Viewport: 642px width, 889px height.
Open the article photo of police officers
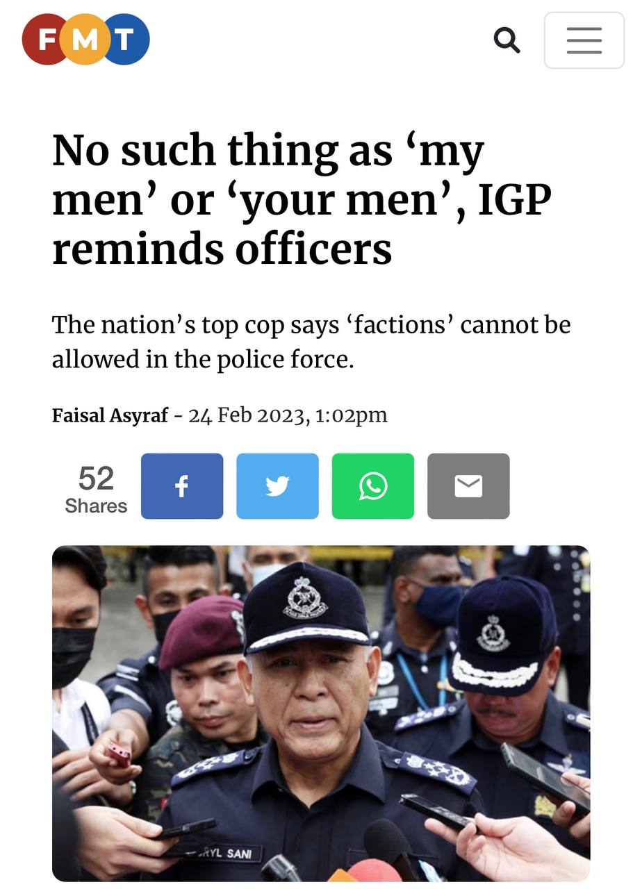321,713
